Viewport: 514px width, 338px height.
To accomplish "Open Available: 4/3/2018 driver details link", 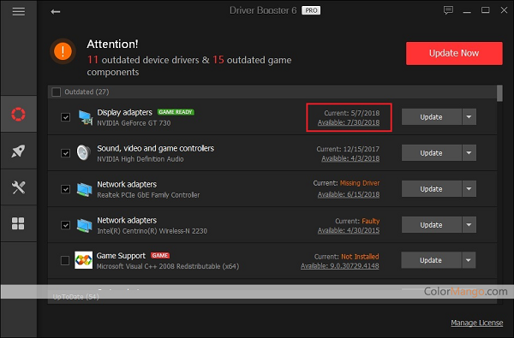I will click(350, 158).
